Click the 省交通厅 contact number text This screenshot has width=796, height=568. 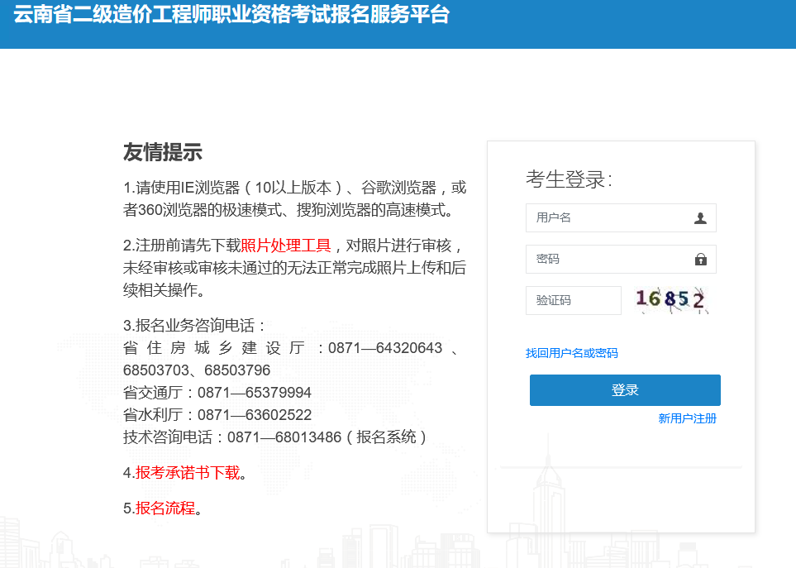[217, 394]
